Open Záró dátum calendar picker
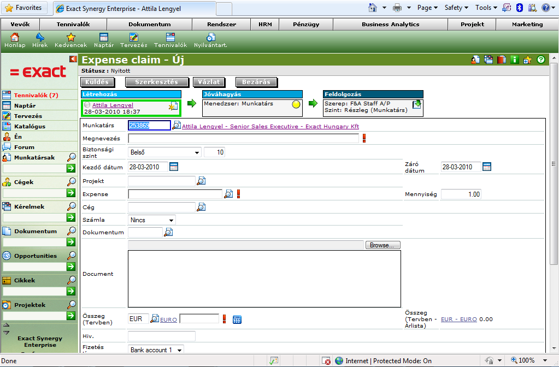 [x=487, y=167]
